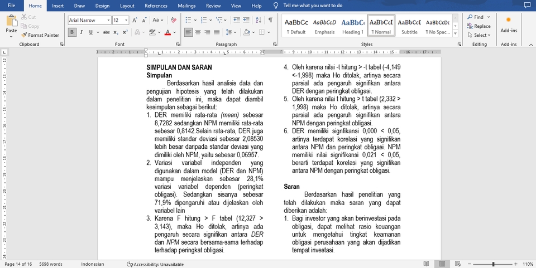The height and width of the screenshot is (268, 536).
Task: Click the Tell me lightbulb icon
Action: tap(276, 6)
